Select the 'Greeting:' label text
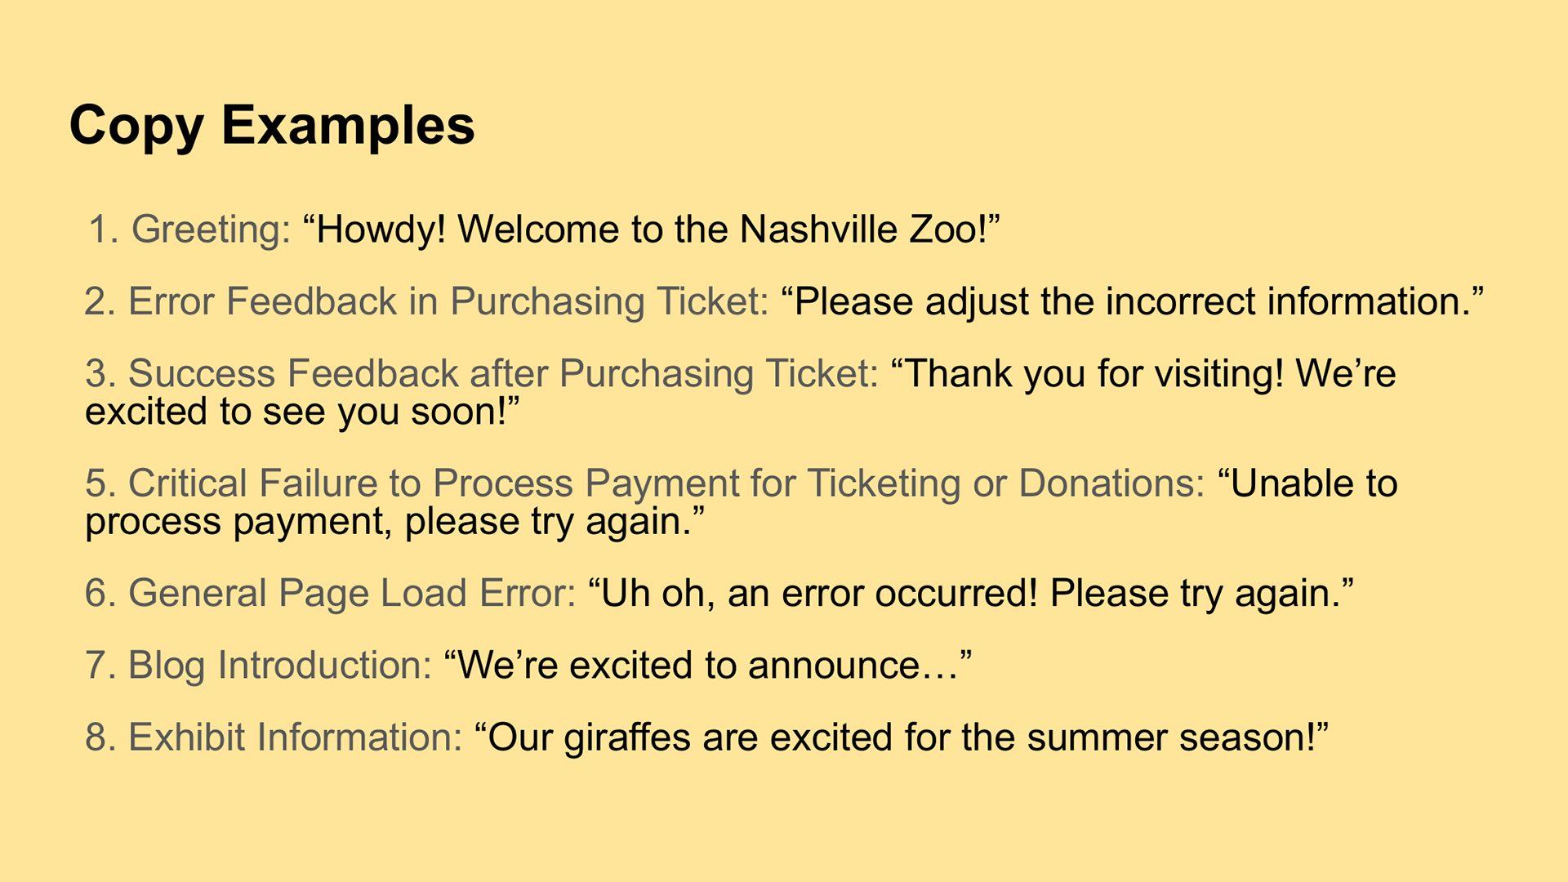 tap(212, 229)
